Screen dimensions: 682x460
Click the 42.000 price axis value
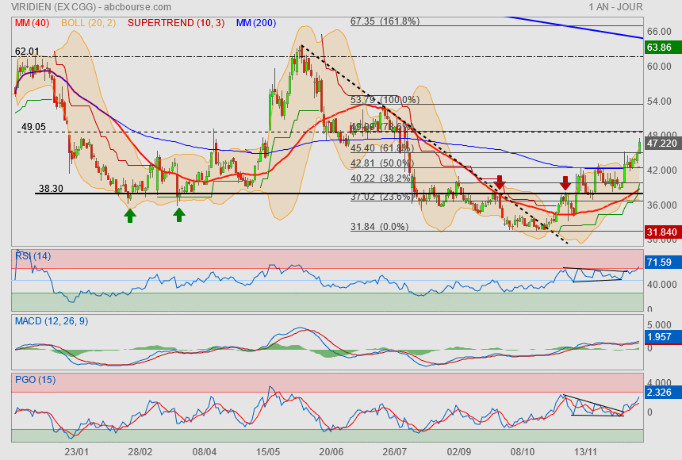(661, 171)
